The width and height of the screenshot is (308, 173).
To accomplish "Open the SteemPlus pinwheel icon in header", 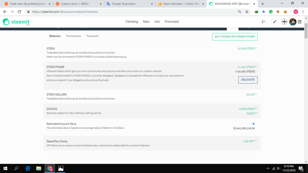I will 284,22.
